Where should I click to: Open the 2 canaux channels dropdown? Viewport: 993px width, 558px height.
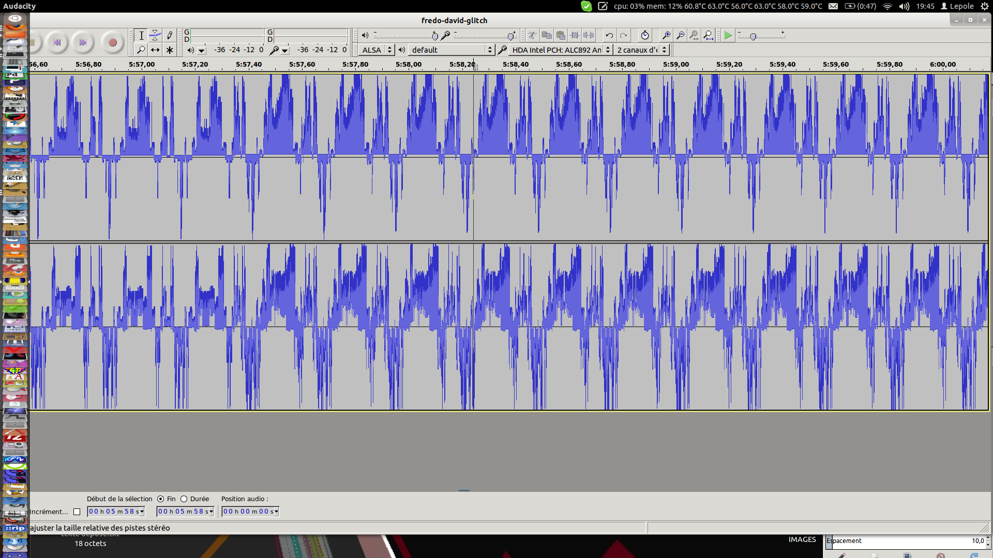click(642, 50)
